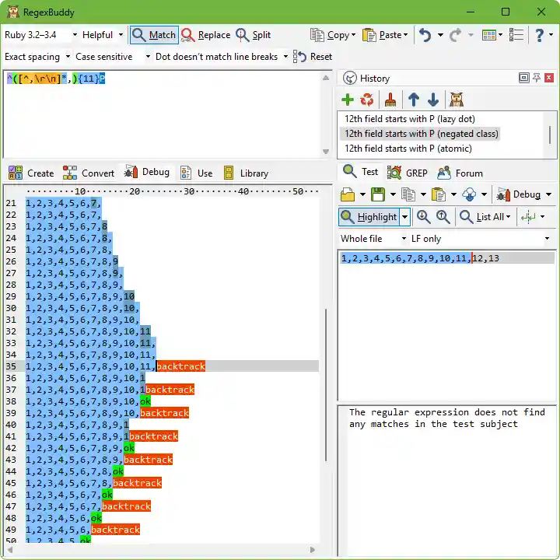Select debugger step 35 backtrack row
The width and height of the screenshot is (560, 560).
coord(163,366)
